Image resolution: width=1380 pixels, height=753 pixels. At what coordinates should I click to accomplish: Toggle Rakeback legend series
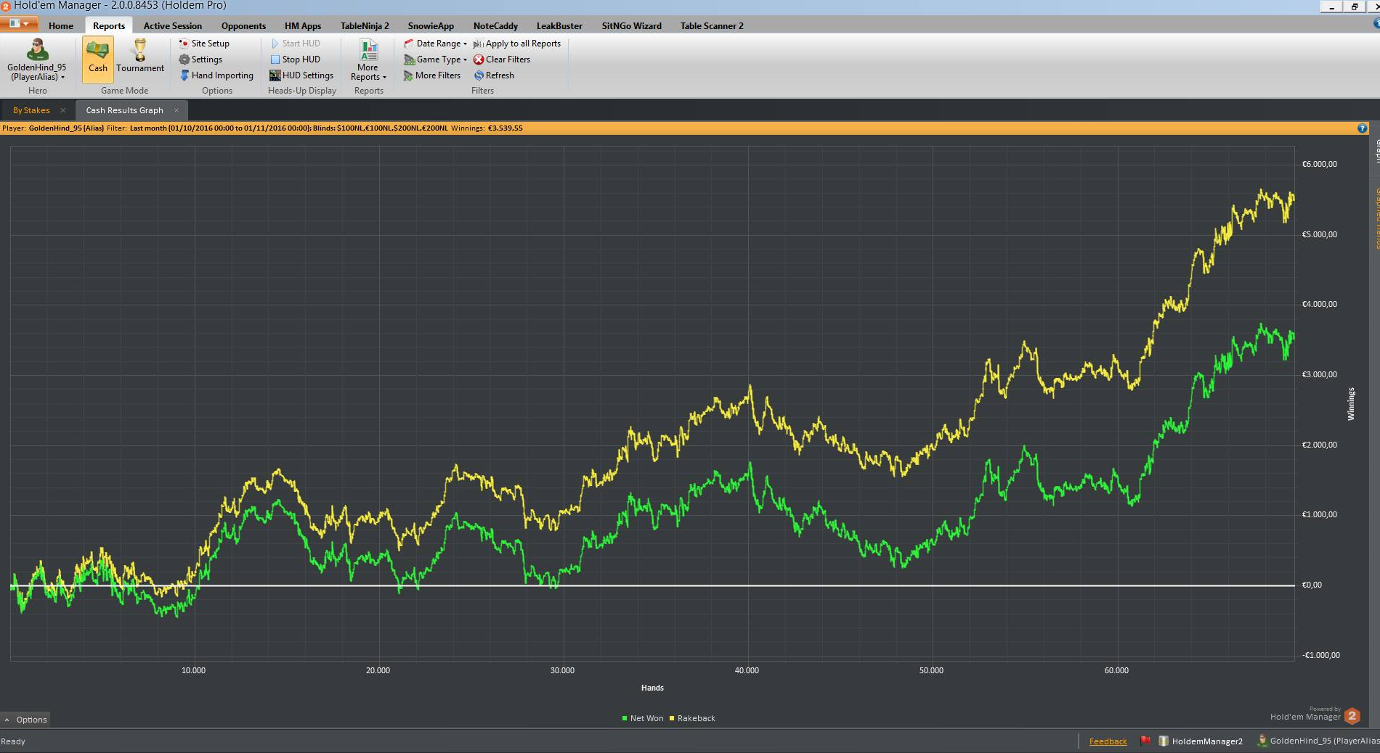point(692,718)
